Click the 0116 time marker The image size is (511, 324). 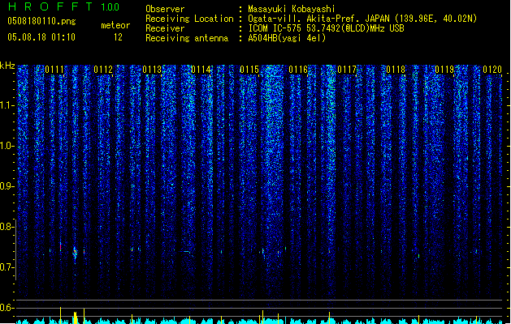(x=298, y=70)
